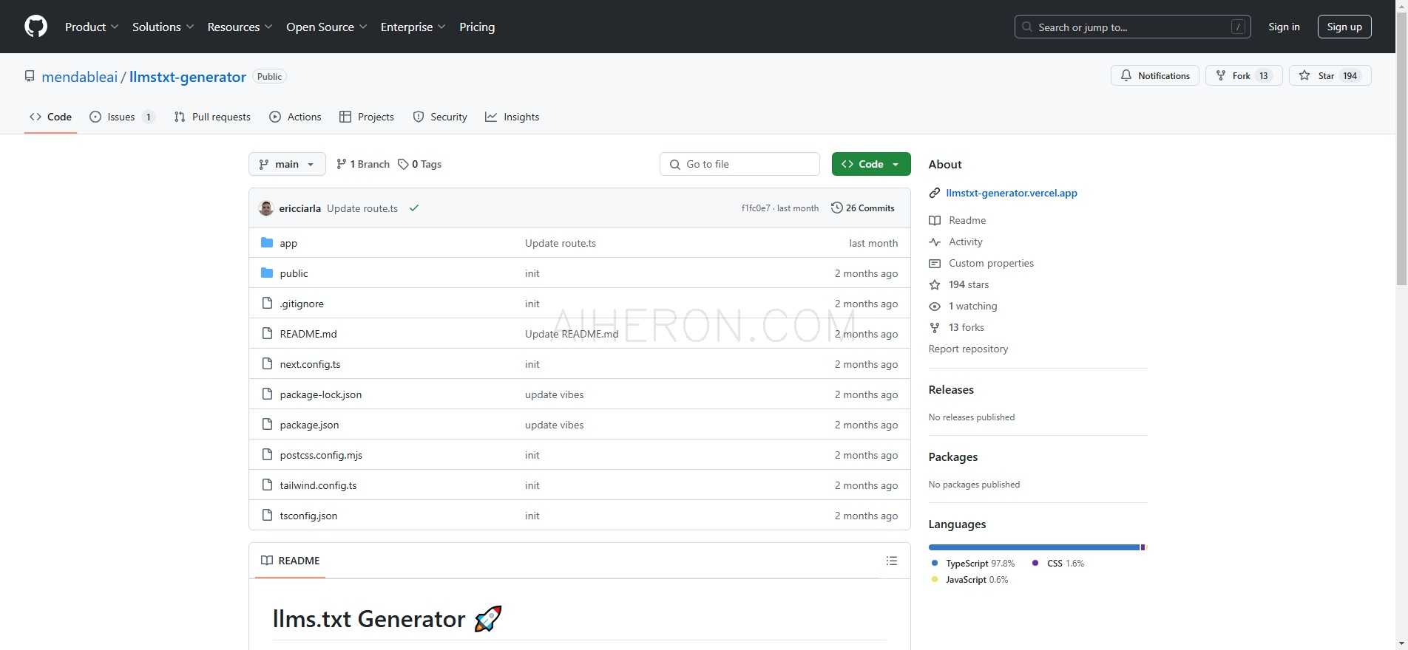Image resolution: width=1408 pixels, height=650 pixels.
Task: Switch to the Projects tab
Action: click(x=367, y=117)
